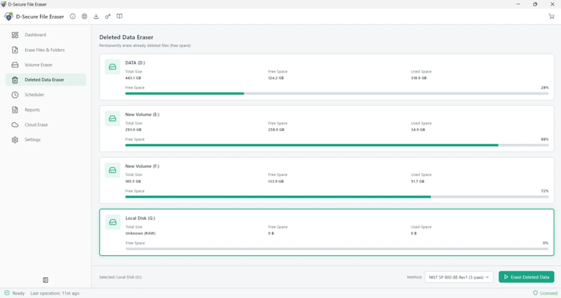The width and height of the screenshot is (561, 298).
Task: Click the Ready status check icon
Action: [x=7, y=293]
